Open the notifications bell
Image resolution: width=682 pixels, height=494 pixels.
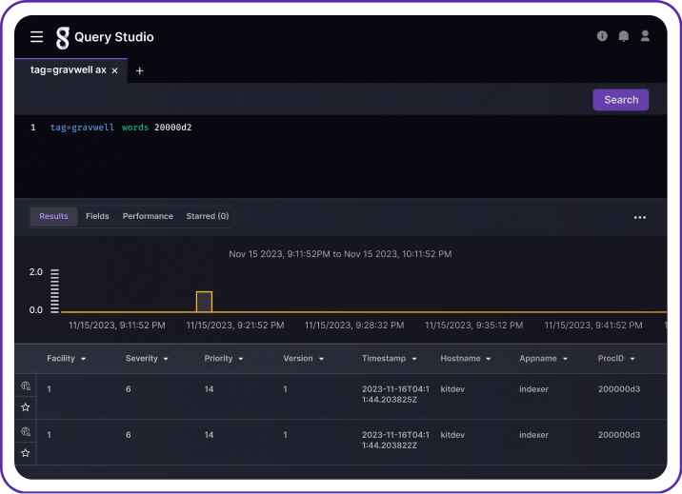(623, 36)
